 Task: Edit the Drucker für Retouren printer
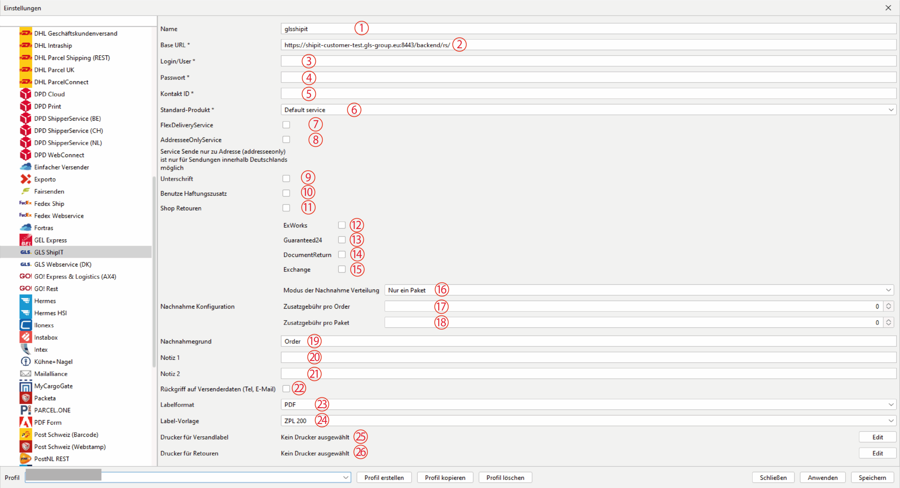coord(877,453)
